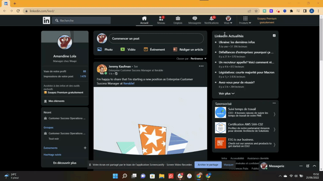
Task: Click Masquer on the sharing bar
Action: (229, 165)
